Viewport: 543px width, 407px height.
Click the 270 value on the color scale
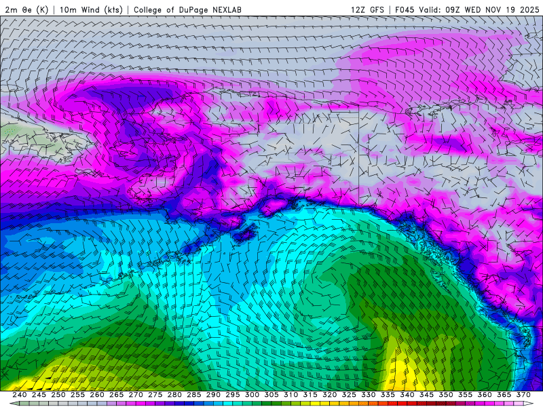pyautogui.click(x=136, y=395)
